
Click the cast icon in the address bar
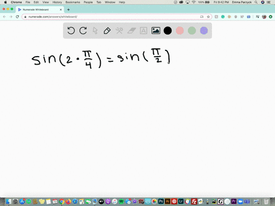pyautogui.click(x=202, y=17)
